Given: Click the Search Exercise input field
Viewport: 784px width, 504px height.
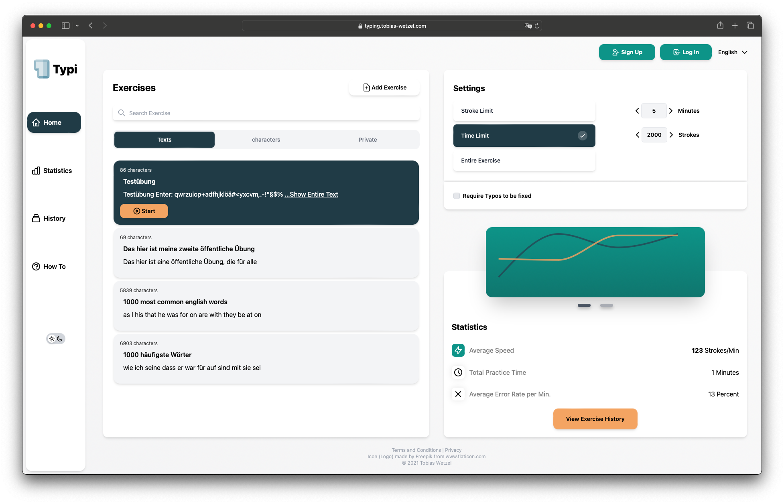Looking at the screenshot, I should pyautogui.click(x=266, y=113).
